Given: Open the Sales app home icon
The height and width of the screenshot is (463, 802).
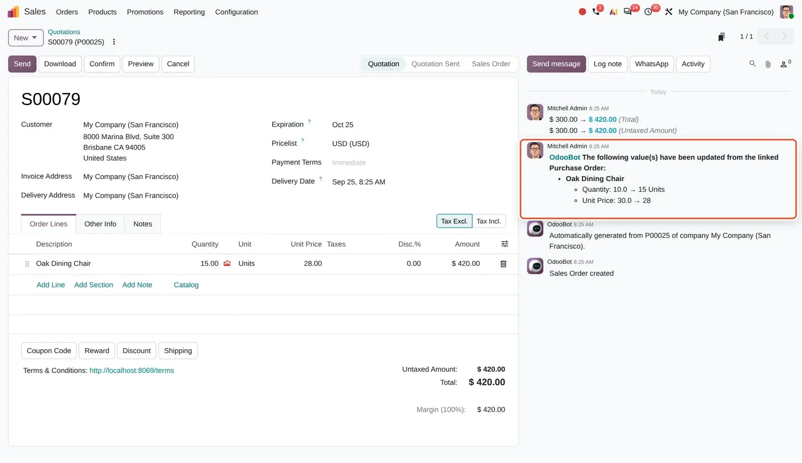Looking at the screenshot, I should coord(14,12).
